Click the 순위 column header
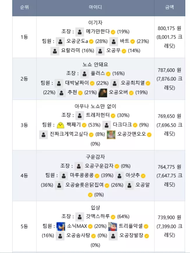The width and height of the screenshot is (190, 253). pos(24,7)
